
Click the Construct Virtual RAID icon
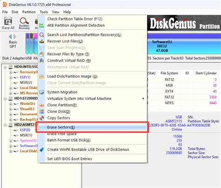click(x=41, y=60)
